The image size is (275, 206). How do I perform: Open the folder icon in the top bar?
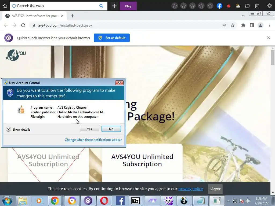[x=247, y=6]
